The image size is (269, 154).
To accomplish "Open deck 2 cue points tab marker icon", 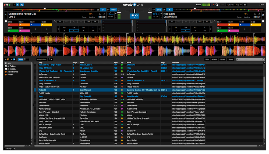I will (x=263, y=22).
